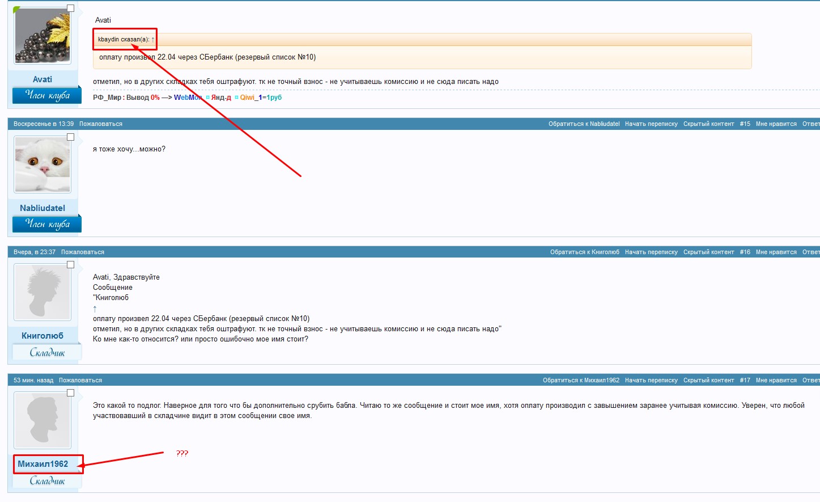
Task: Open Книголюб's profile name link
Action: [43, 336]
